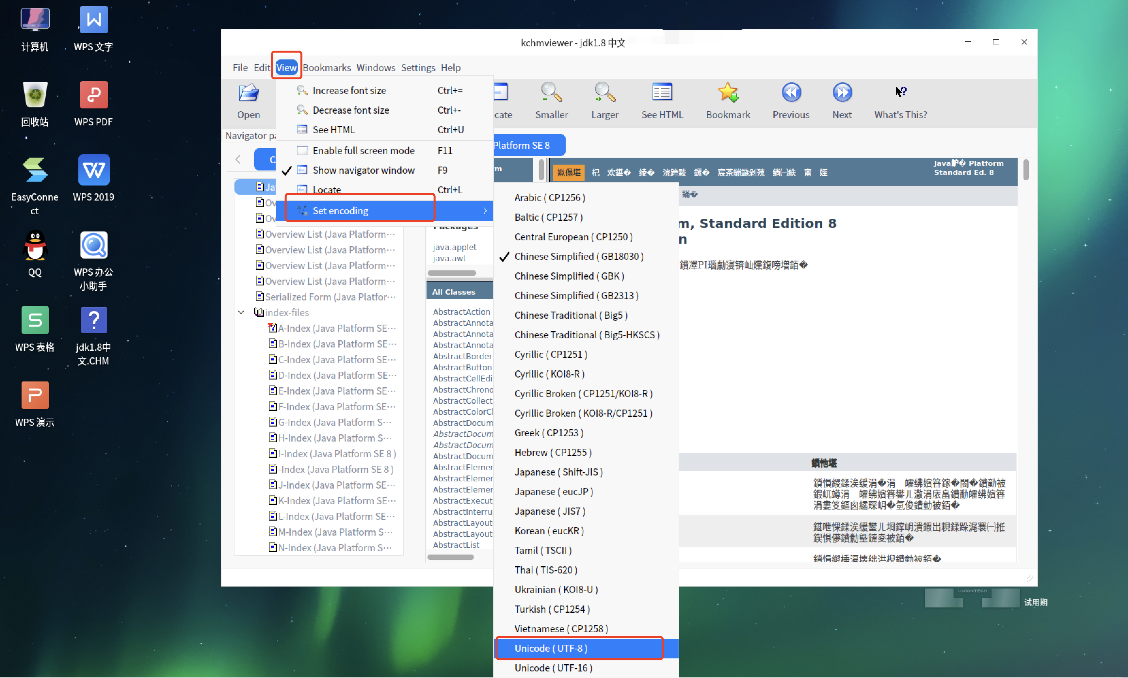Viewport: 1128px width, 678px height.
Task: Open the Settings menu
Action: click(x=418, y=67)
